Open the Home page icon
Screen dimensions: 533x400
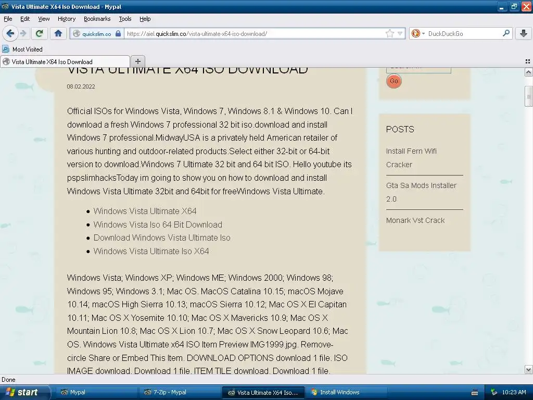point(58,33)
